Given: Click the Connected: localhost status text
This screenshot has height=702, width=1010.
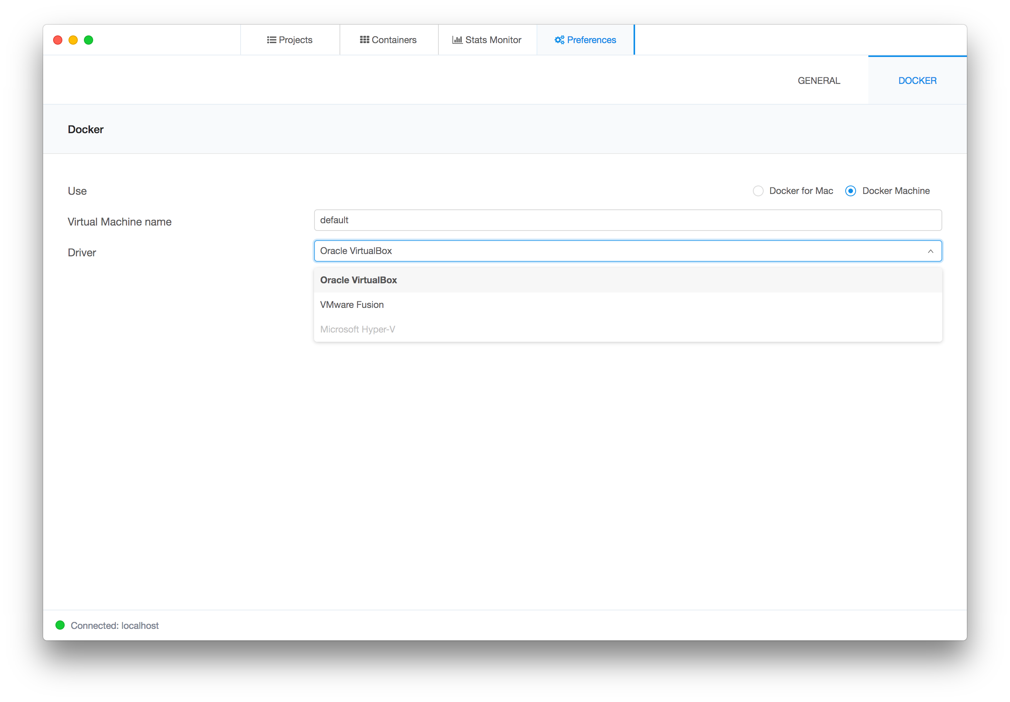Looking at the screenshot, I should click(x=114, y=625).
